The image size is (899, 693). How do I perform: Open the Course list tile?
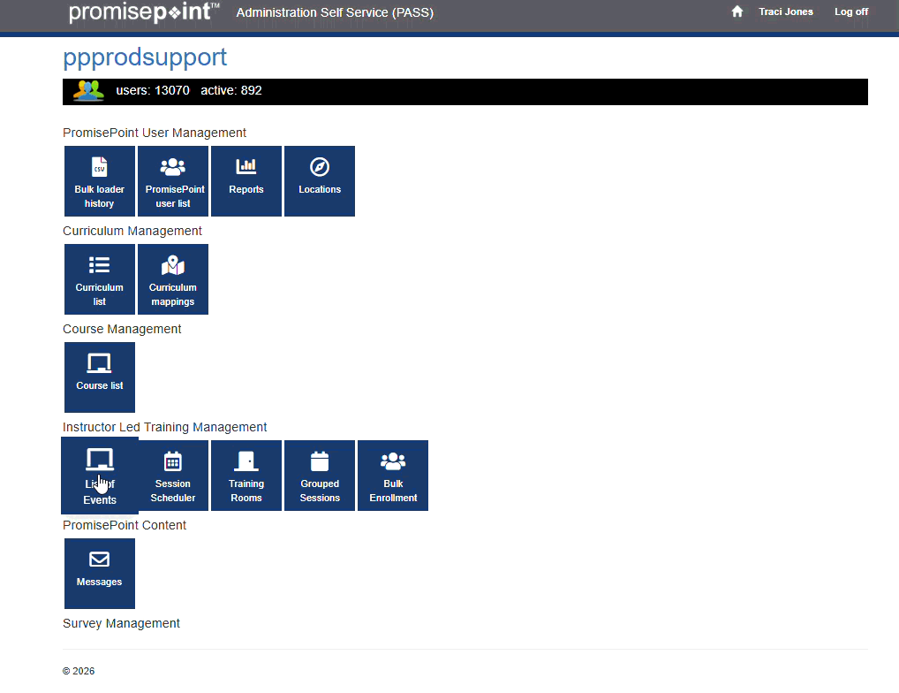100,377
